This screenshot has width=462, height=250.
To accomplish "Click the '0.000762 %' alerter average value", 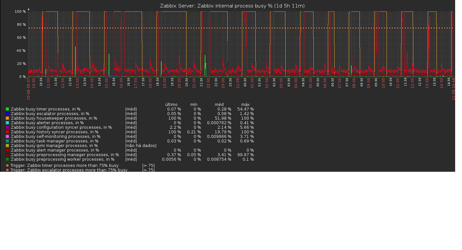I will [x=219, y=123].
